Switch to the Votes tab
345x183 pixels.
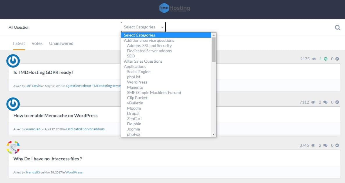click(x=37, y=44)
